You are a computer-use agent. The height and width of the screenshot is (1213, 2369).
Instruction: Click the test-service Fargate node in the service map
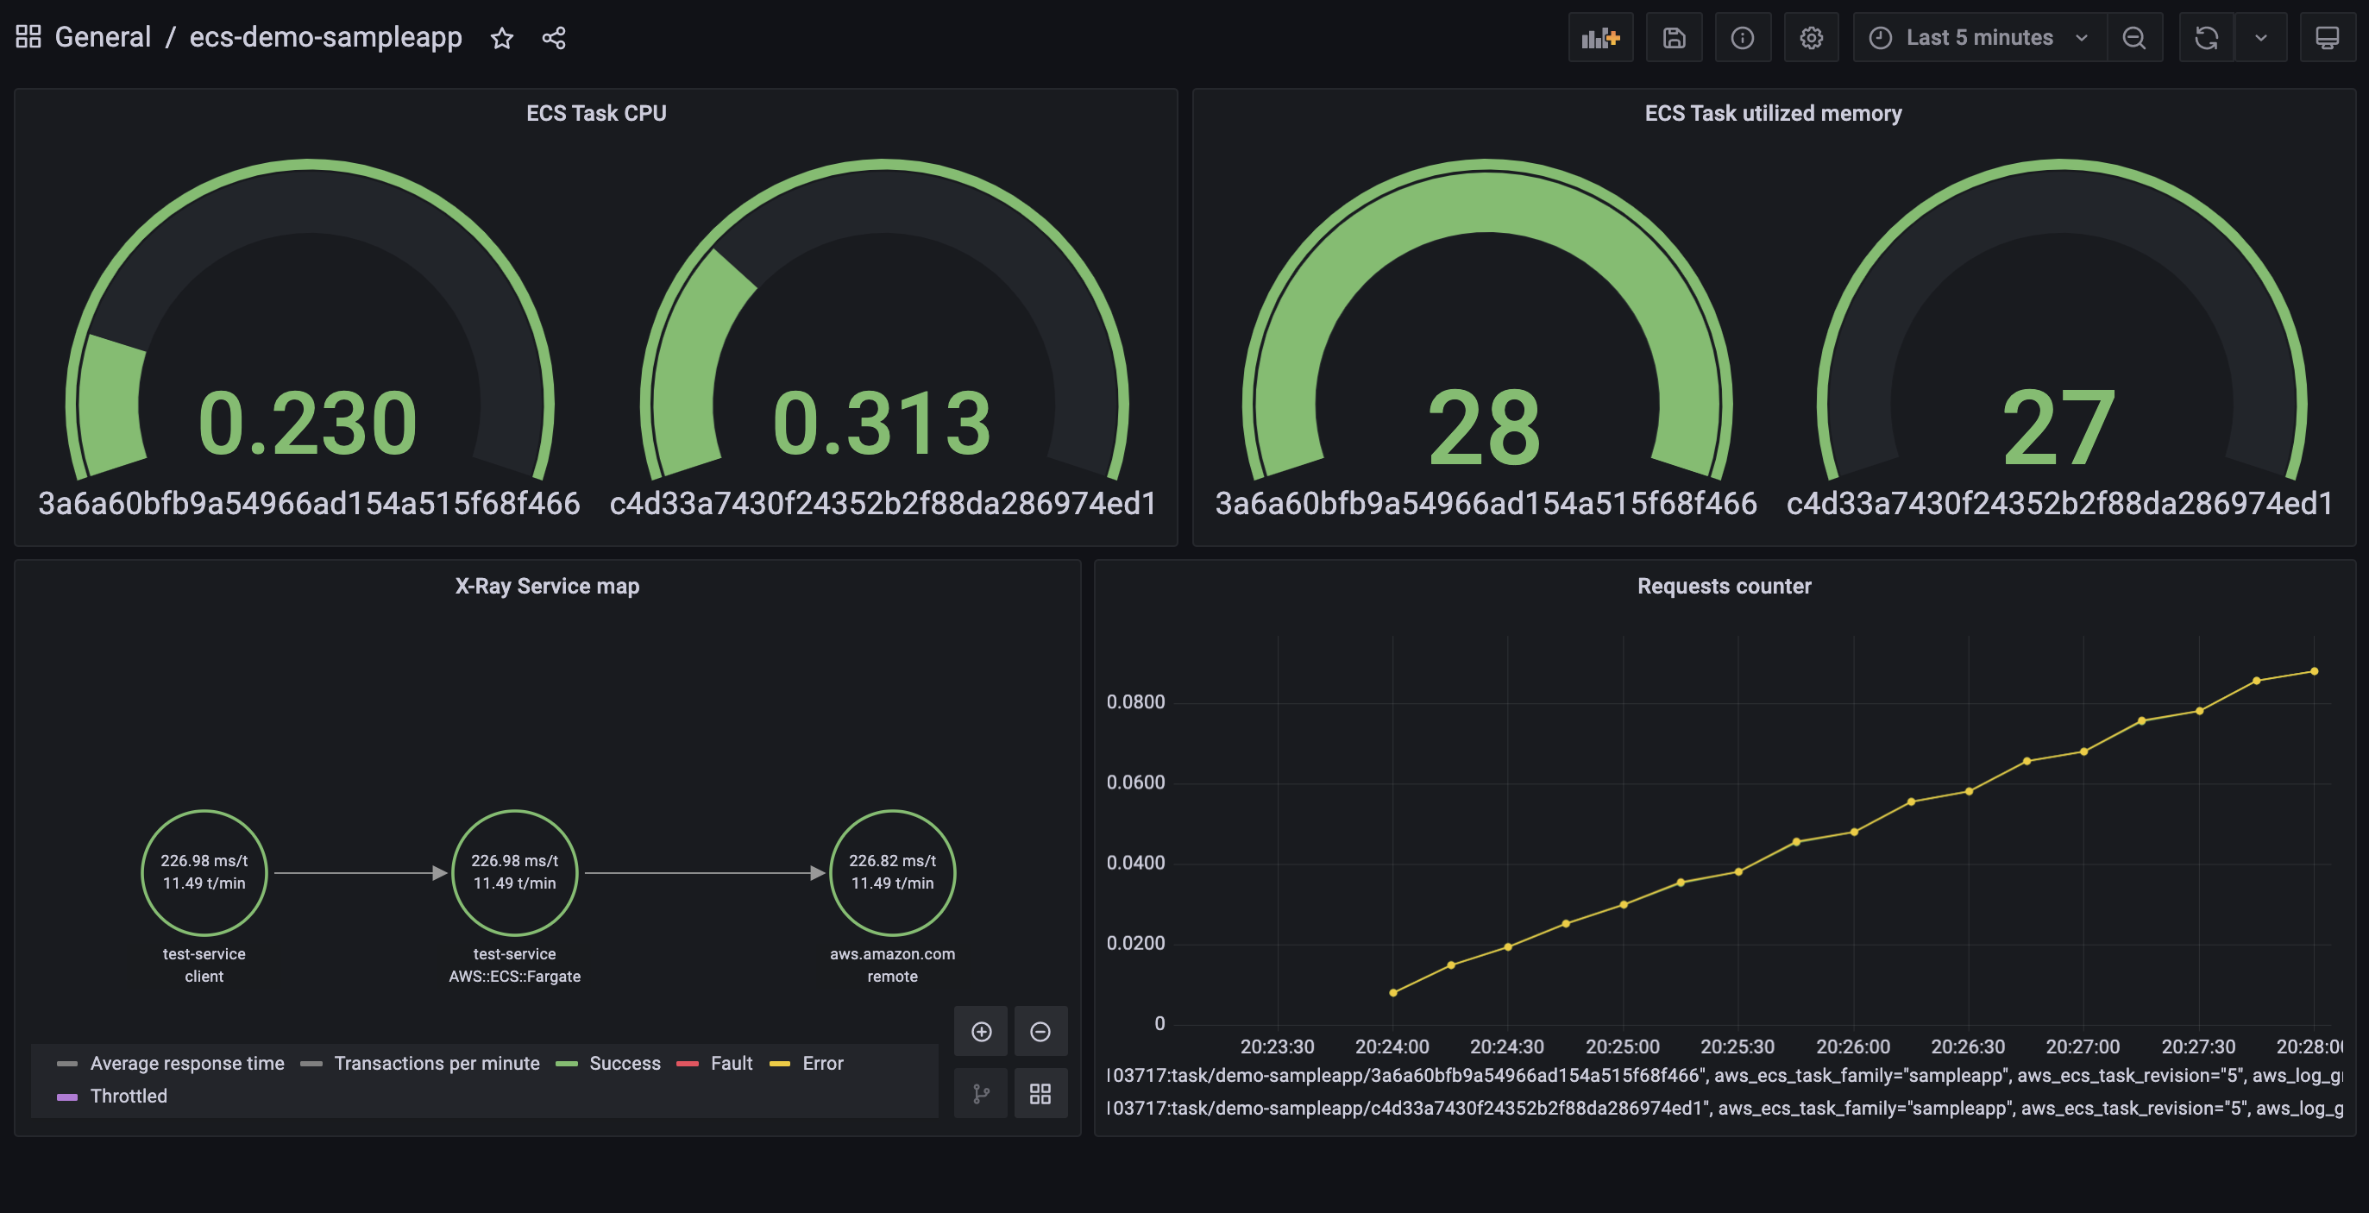[x=514, y=873]
